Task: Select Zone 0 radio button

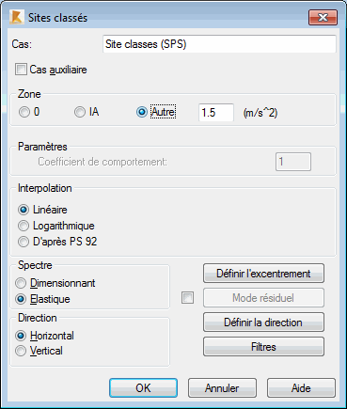Action: click(24, 112)
